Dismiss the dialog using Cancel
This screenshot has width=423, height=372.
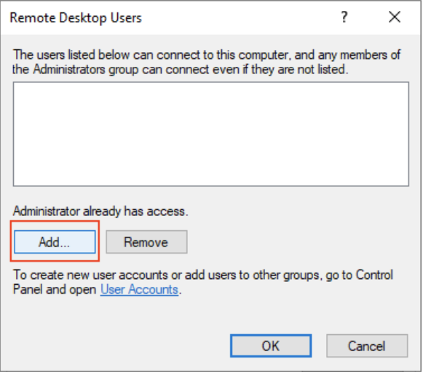click(x=367, y=346)
